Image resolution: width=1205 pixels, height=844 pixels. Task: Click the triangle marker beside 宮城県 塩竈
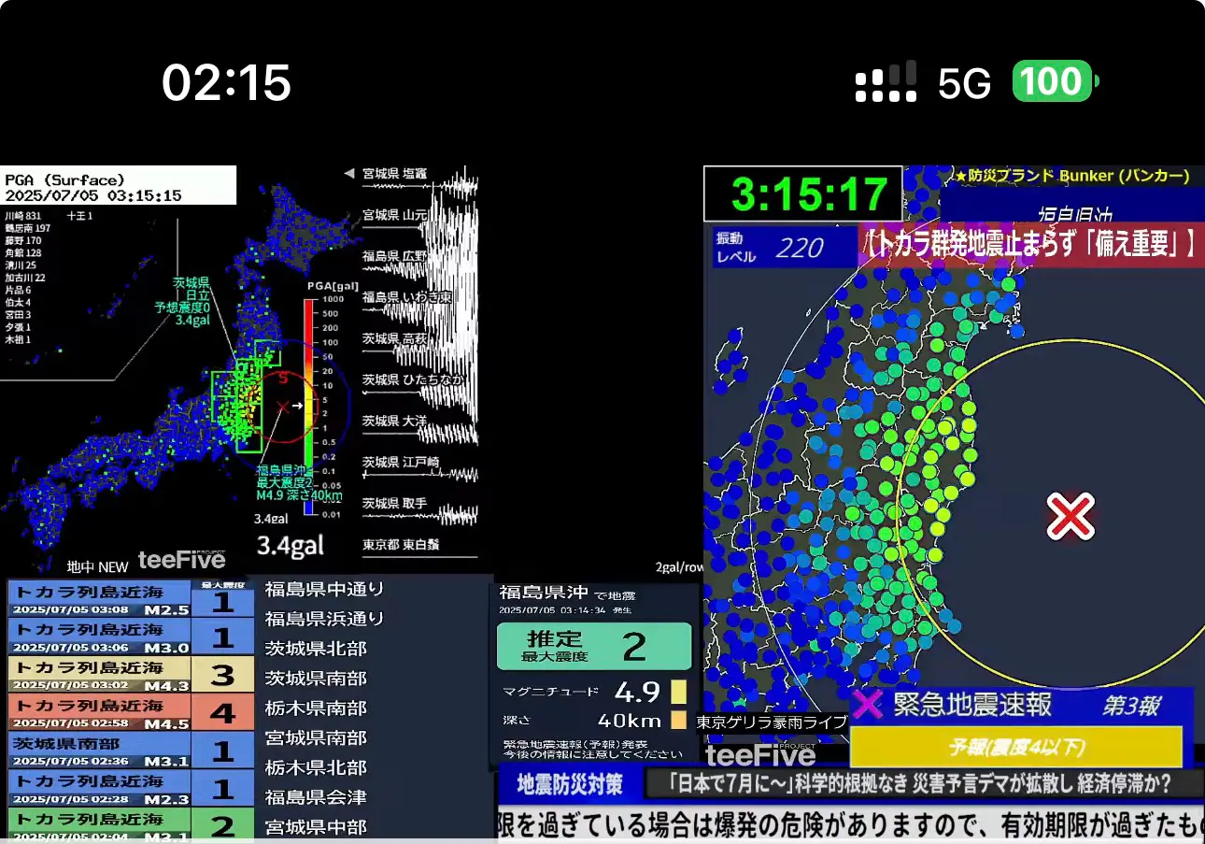point(348,173)
